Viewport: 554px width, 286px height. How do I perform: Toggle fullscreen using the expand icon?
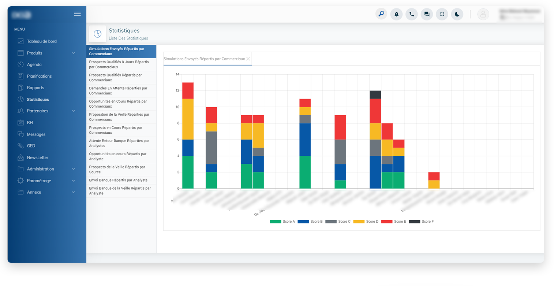(x=442, y=14)
